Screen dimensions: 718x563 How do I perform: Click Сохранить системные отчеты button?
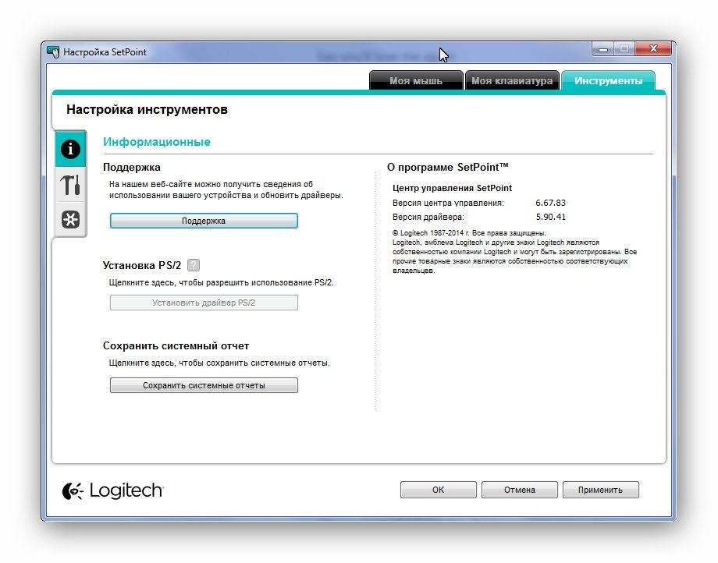[x=204, y=385]
